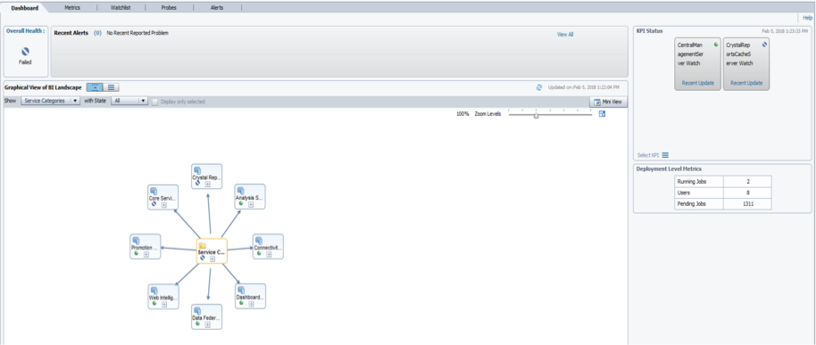816x345 pixels.
Task: Open the Alerts tab
Action: coord(217,8)
